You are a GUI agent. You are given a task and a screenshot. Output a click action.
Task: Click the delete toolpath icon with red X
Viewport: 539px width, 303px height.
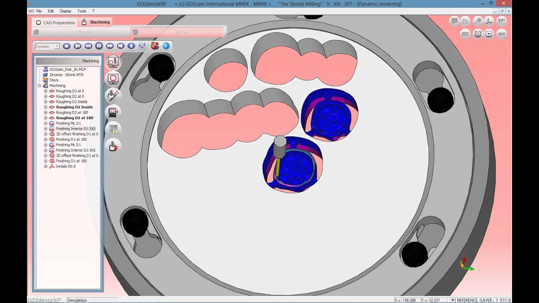point(113,146)
